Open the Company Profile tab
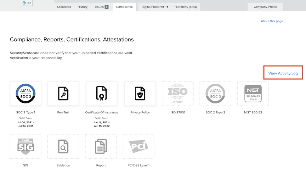This screenshot has width=306, height=174. 265,7
